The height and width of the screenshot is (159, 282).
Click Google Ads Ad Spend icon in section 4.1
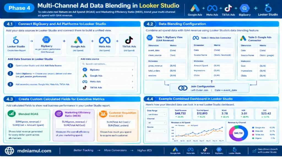point(78,40)
